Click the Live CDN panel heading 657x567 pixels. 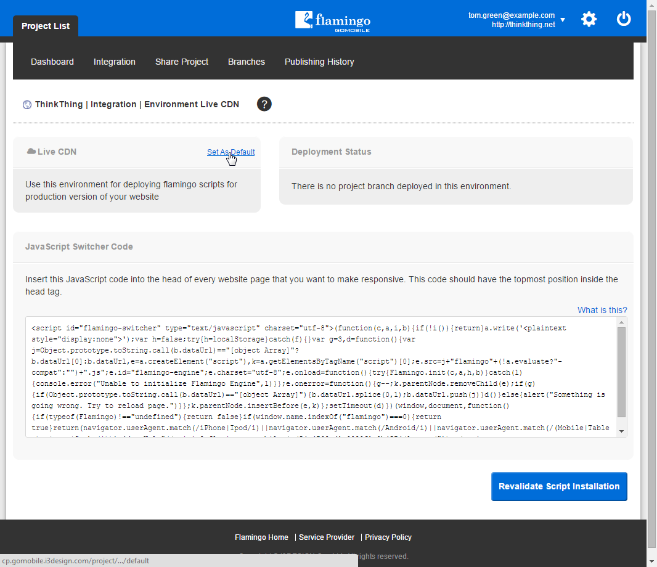click(57, 152)
